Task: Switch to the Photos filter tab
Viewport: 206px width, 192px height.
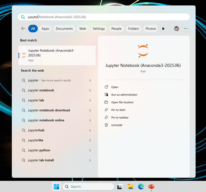Action: click(151, 29)
